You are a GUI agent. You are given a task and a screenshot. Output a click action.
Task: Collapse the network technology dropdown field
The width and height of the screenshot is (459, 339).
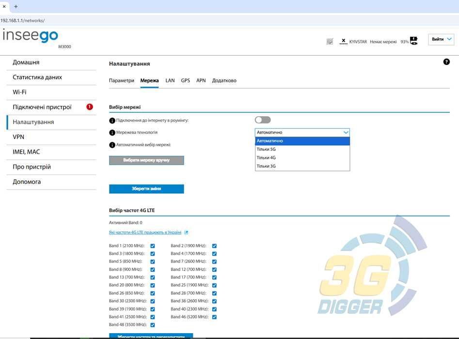point(302,133)
